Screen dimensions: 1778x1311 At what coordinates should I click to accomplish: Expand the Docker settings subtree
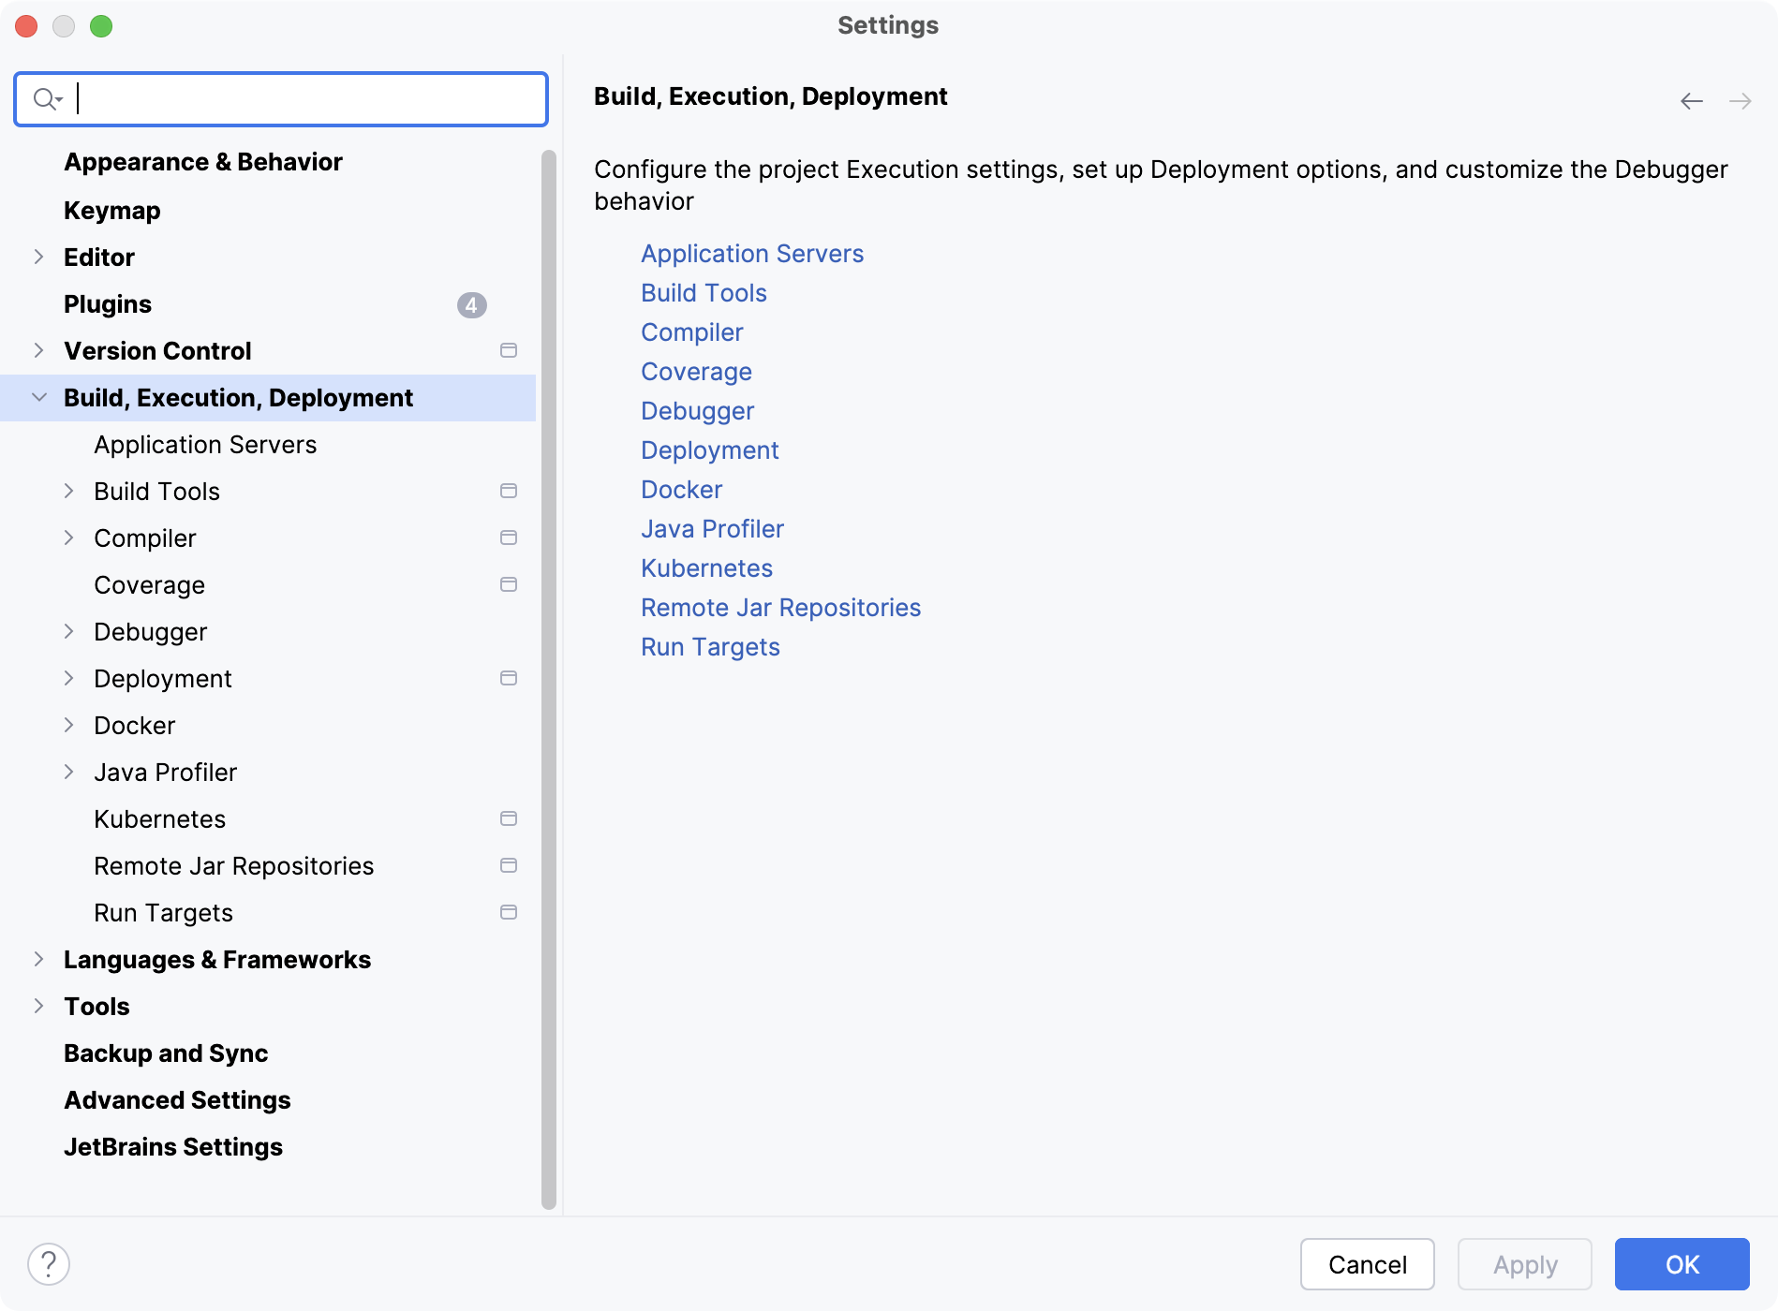pos(69,725)
